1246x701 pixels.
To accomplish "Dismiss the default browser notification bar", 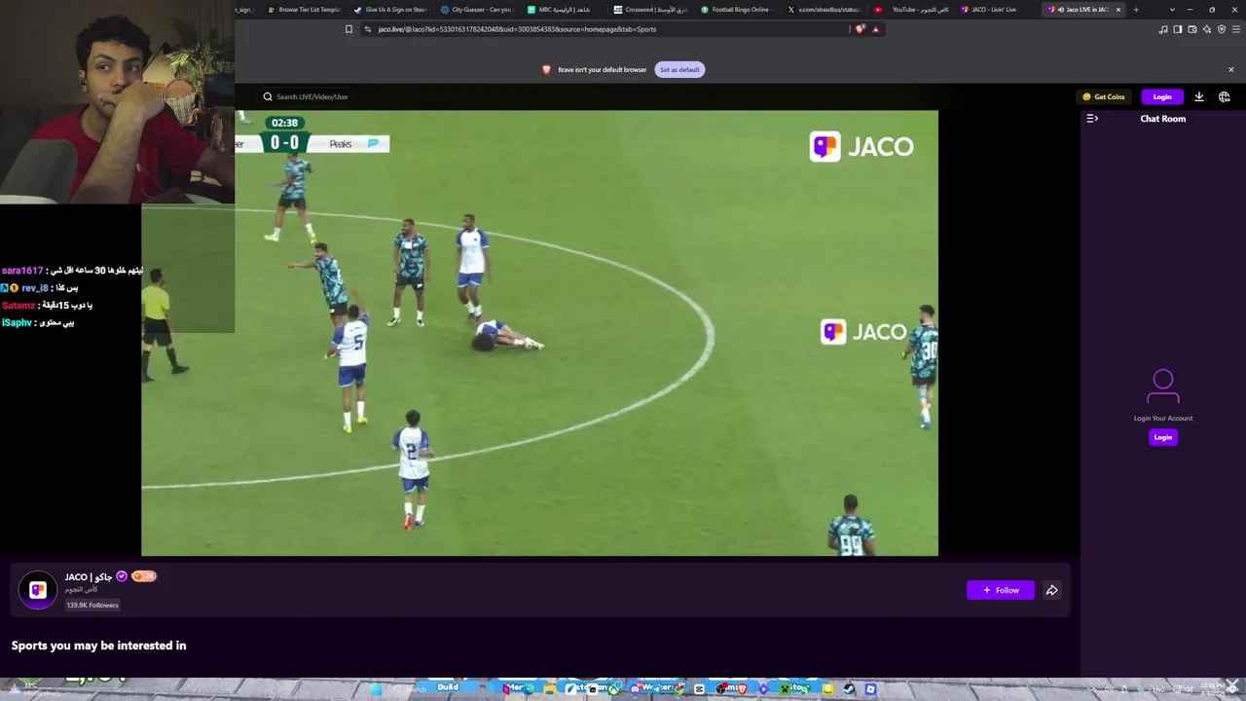I will (x=1230, y=70).
